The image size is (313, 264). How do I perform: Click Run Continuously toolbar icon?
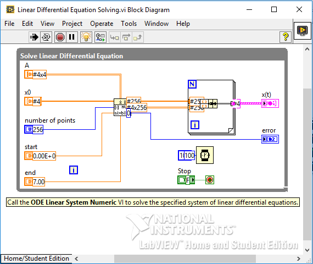coord(46,37)
